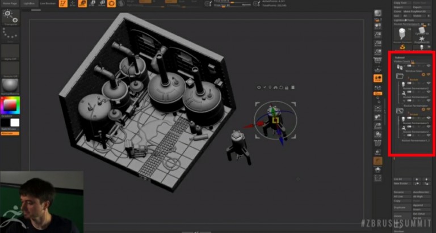436x233 pixels.
Task: Select the Rotate tool icon
Action: 102,3
